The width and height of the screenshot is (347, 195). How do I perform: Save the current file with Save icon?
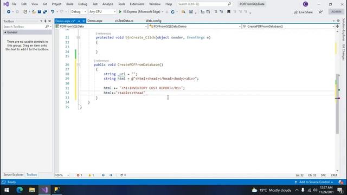[x=40, y=12]
